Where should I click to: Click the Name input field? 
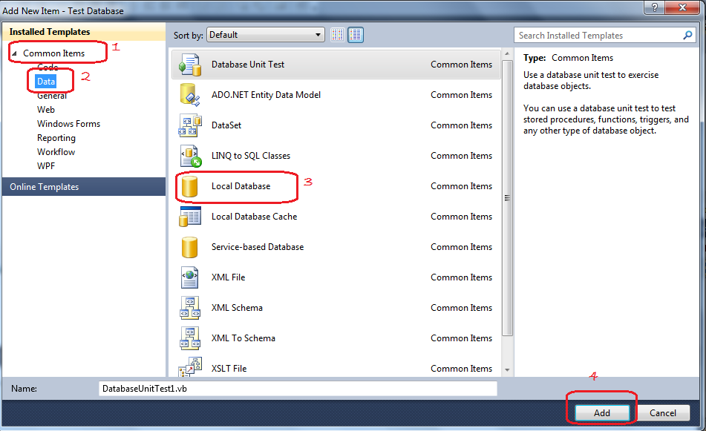point(298,389)
